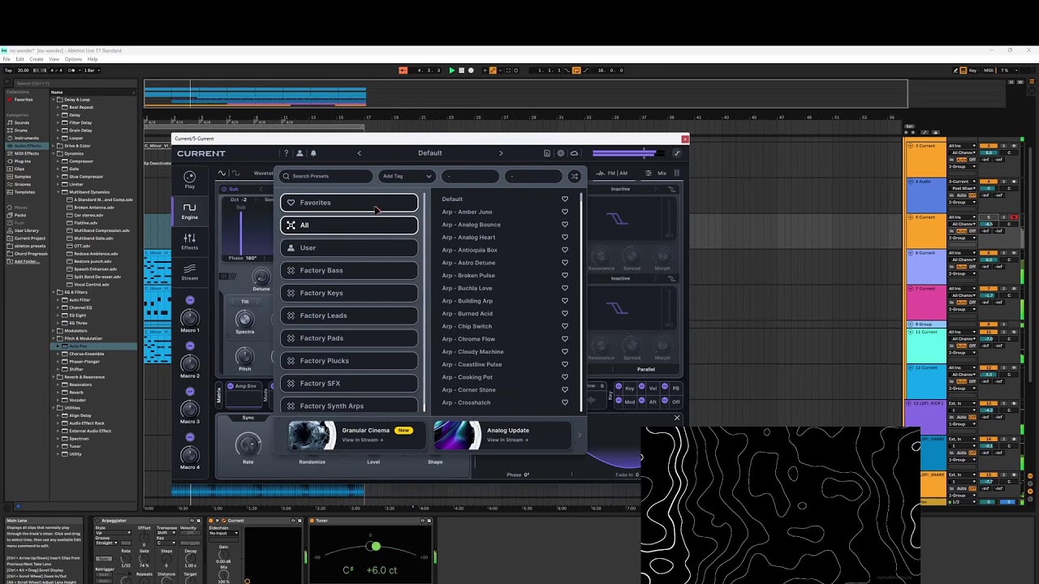Open the File menu
The height and width of the screenshot is (584, 1039).
[6, 59]
